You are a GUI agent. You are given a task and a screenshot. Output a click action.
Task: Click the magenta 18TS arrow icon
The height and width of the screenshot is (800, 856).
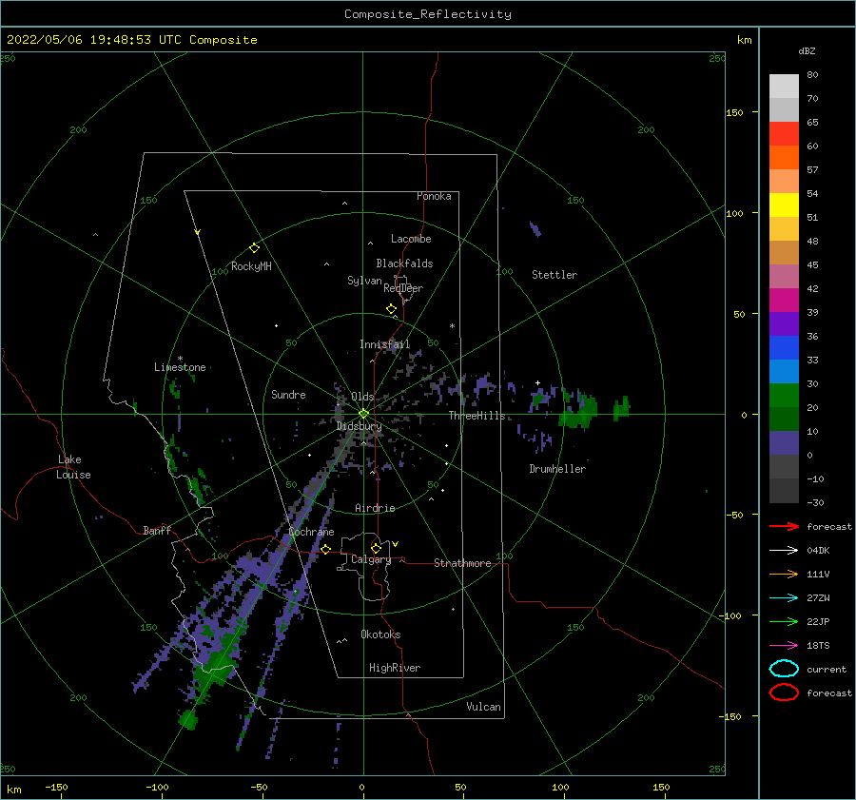pos(784,646)
